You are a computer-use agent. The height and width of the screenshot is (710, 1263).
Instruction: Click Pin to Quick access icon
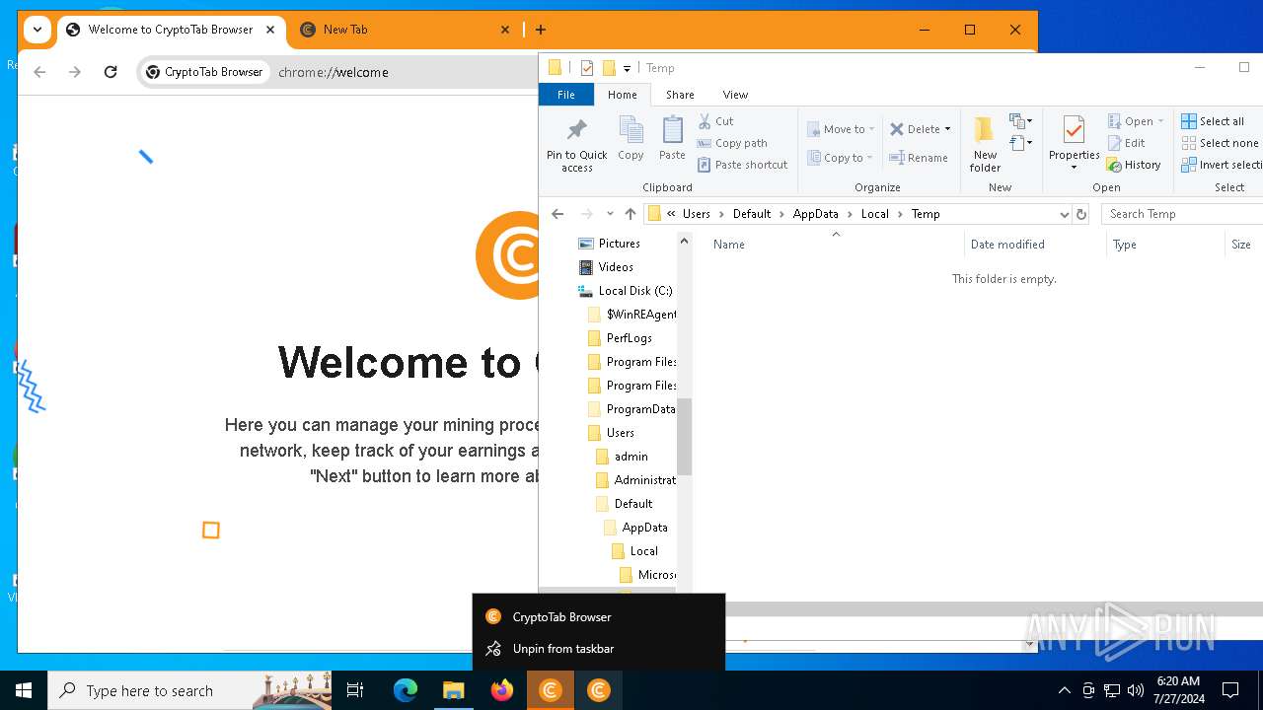tap(577, 145)
